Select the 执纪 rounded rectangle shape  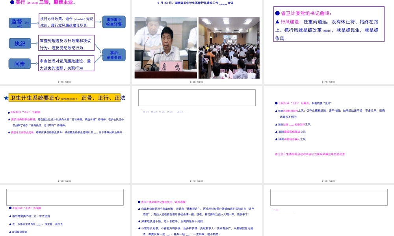[x=20, y=43]
